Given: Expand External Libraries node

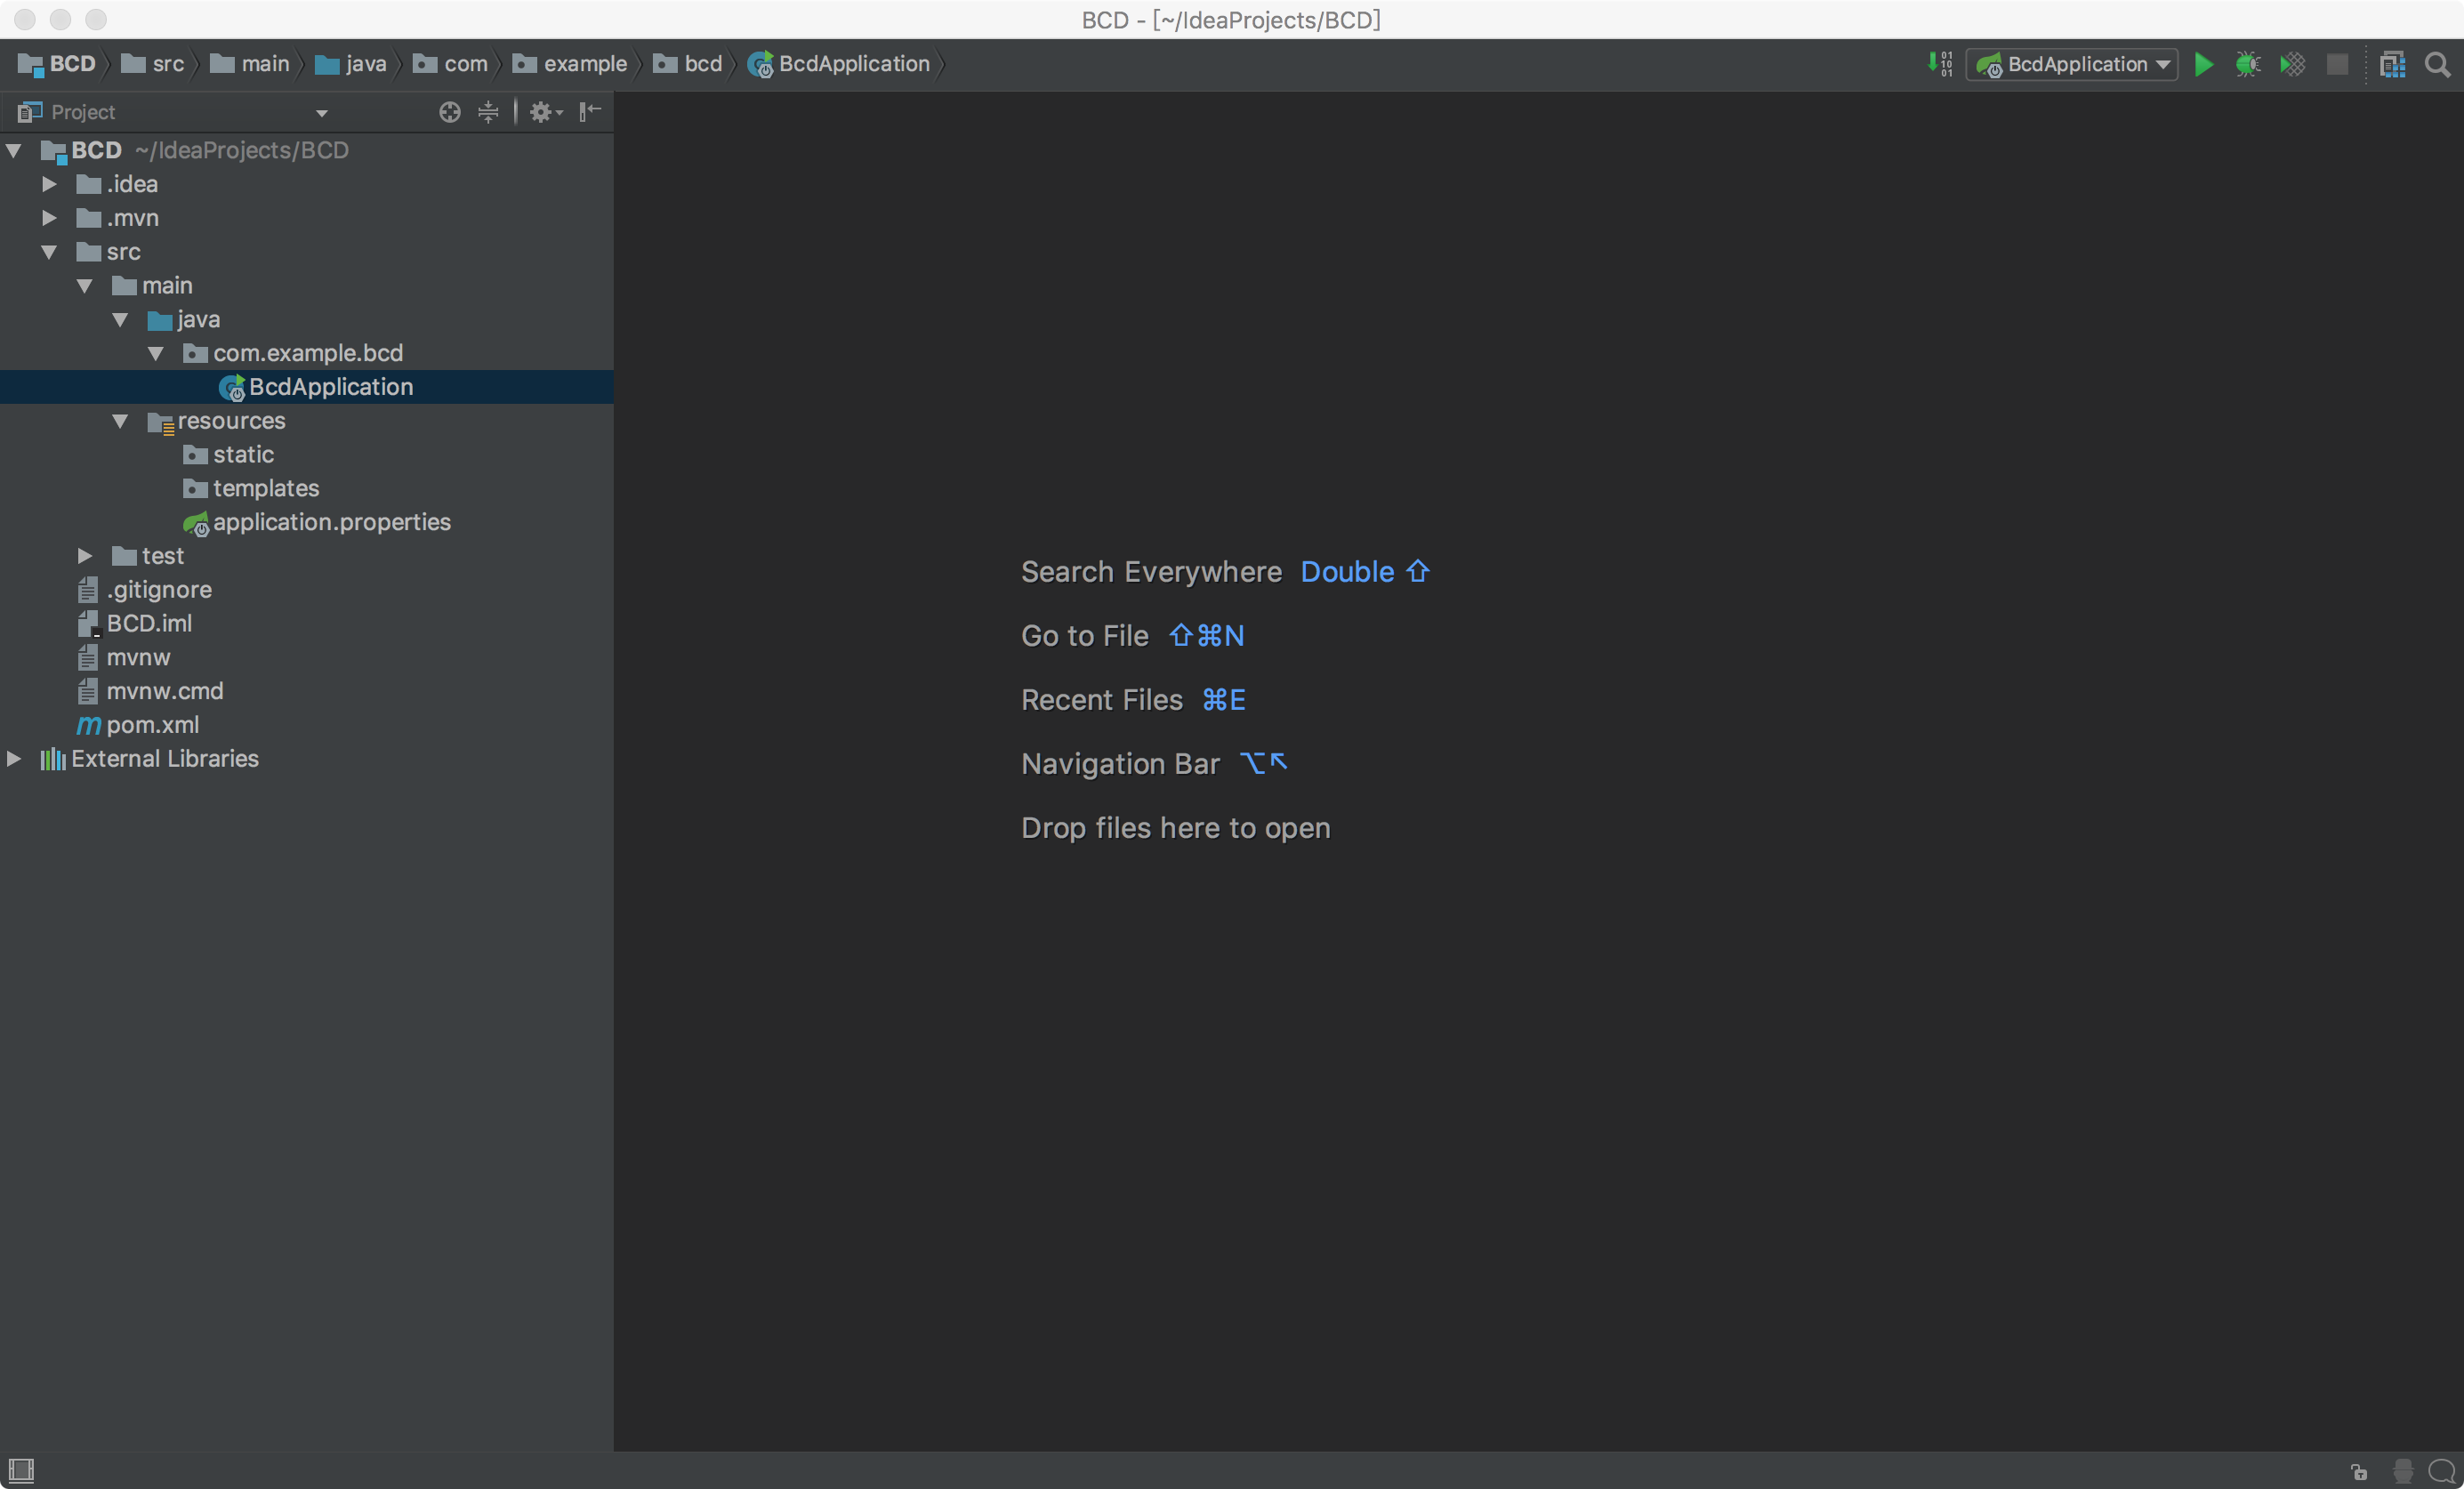Looking at the screenshot, I should [x=14, y=759].
